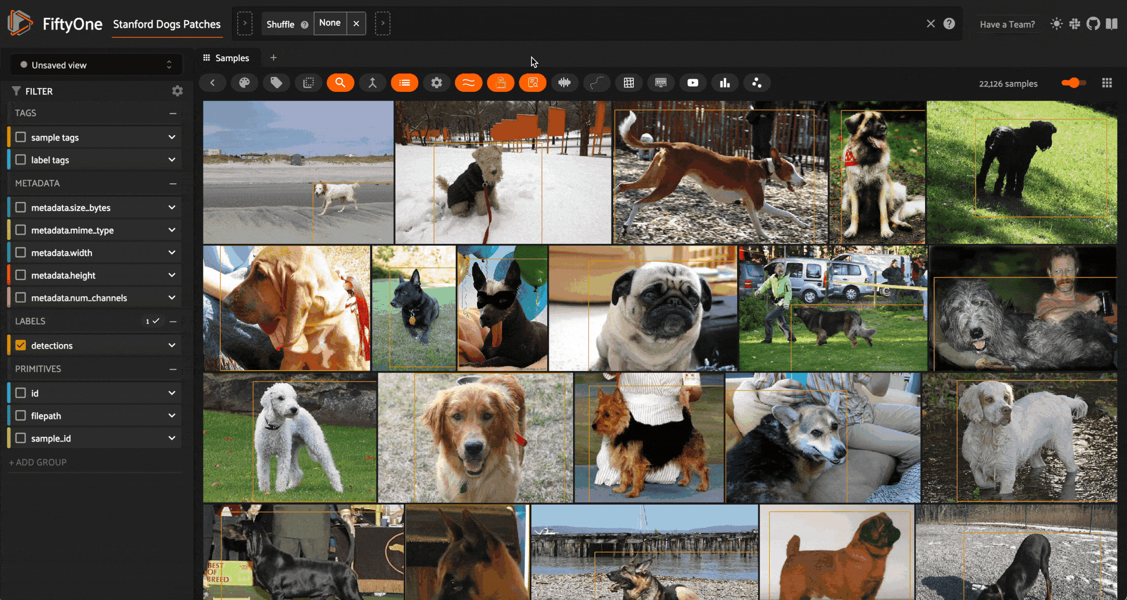
Task: Check the sample tags checkbox
Action: 21,138
